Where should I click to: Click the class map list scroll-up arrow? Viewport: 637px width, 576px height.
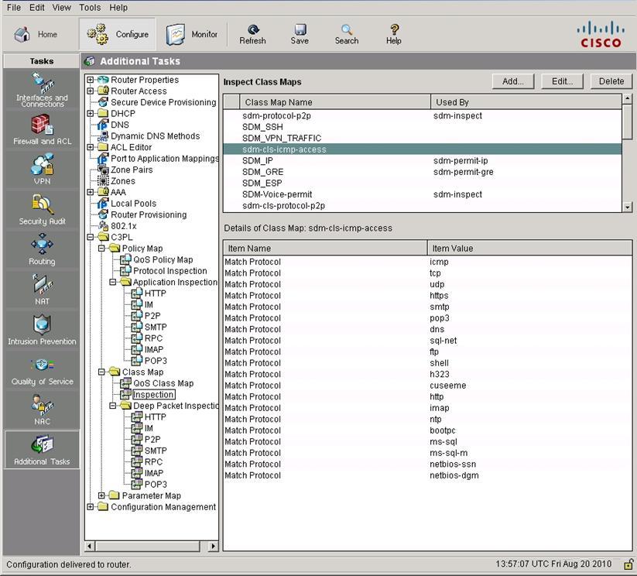tap(628, 98)
